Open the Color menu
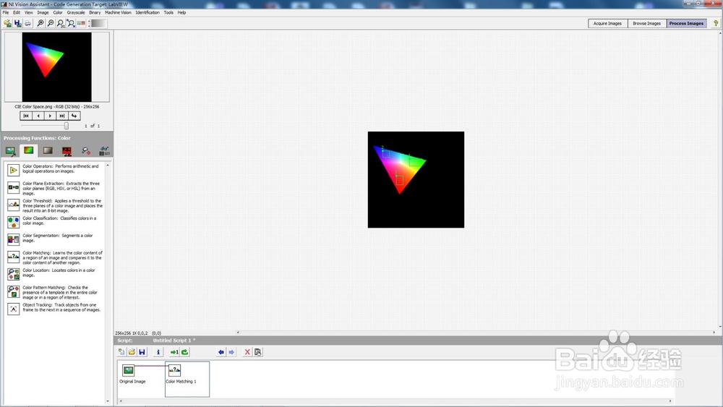This screenshot has width=723, height=407. tap(58, 12)
